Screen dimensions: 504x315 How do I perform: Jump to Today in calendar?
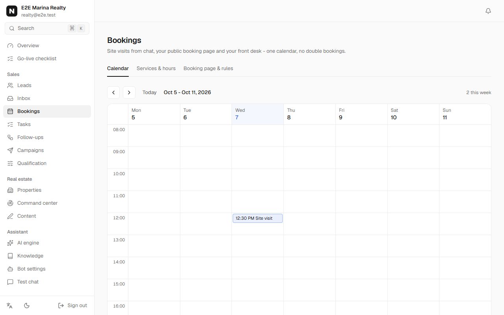(150, 93)
